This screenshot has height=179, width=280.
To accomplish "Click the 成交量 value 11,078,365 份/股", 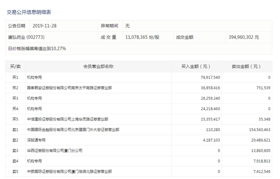I will [x=142, y=37].
